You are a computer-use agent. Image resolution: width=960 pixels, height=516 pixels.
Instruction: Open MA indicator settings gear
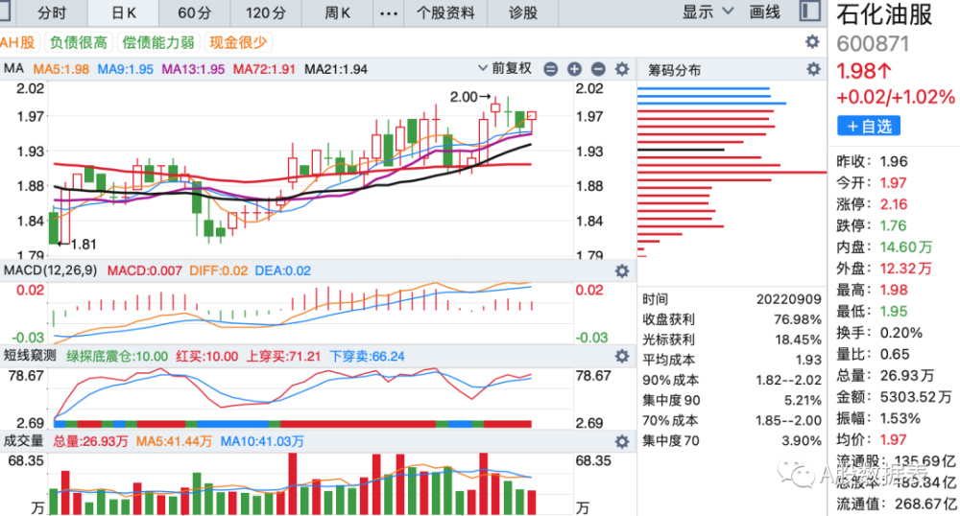click(x=622, y=69)
